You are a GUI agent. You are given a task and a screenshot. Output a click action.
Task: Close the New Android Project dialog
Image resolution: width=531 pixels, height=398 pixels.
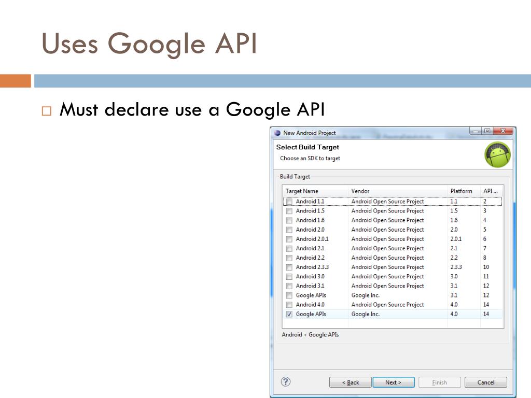click(503, 131)
